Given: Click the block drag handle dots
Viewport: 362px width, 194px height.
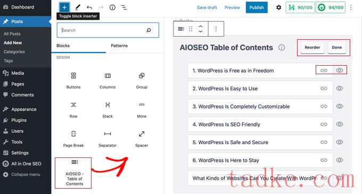Looking at the screenshot, I should click(x=191, y=29).
